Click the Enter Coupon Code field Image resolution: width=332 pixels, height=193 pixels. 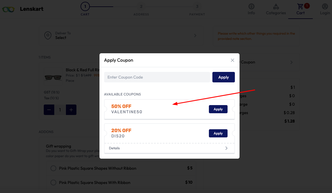coord(157,77)
